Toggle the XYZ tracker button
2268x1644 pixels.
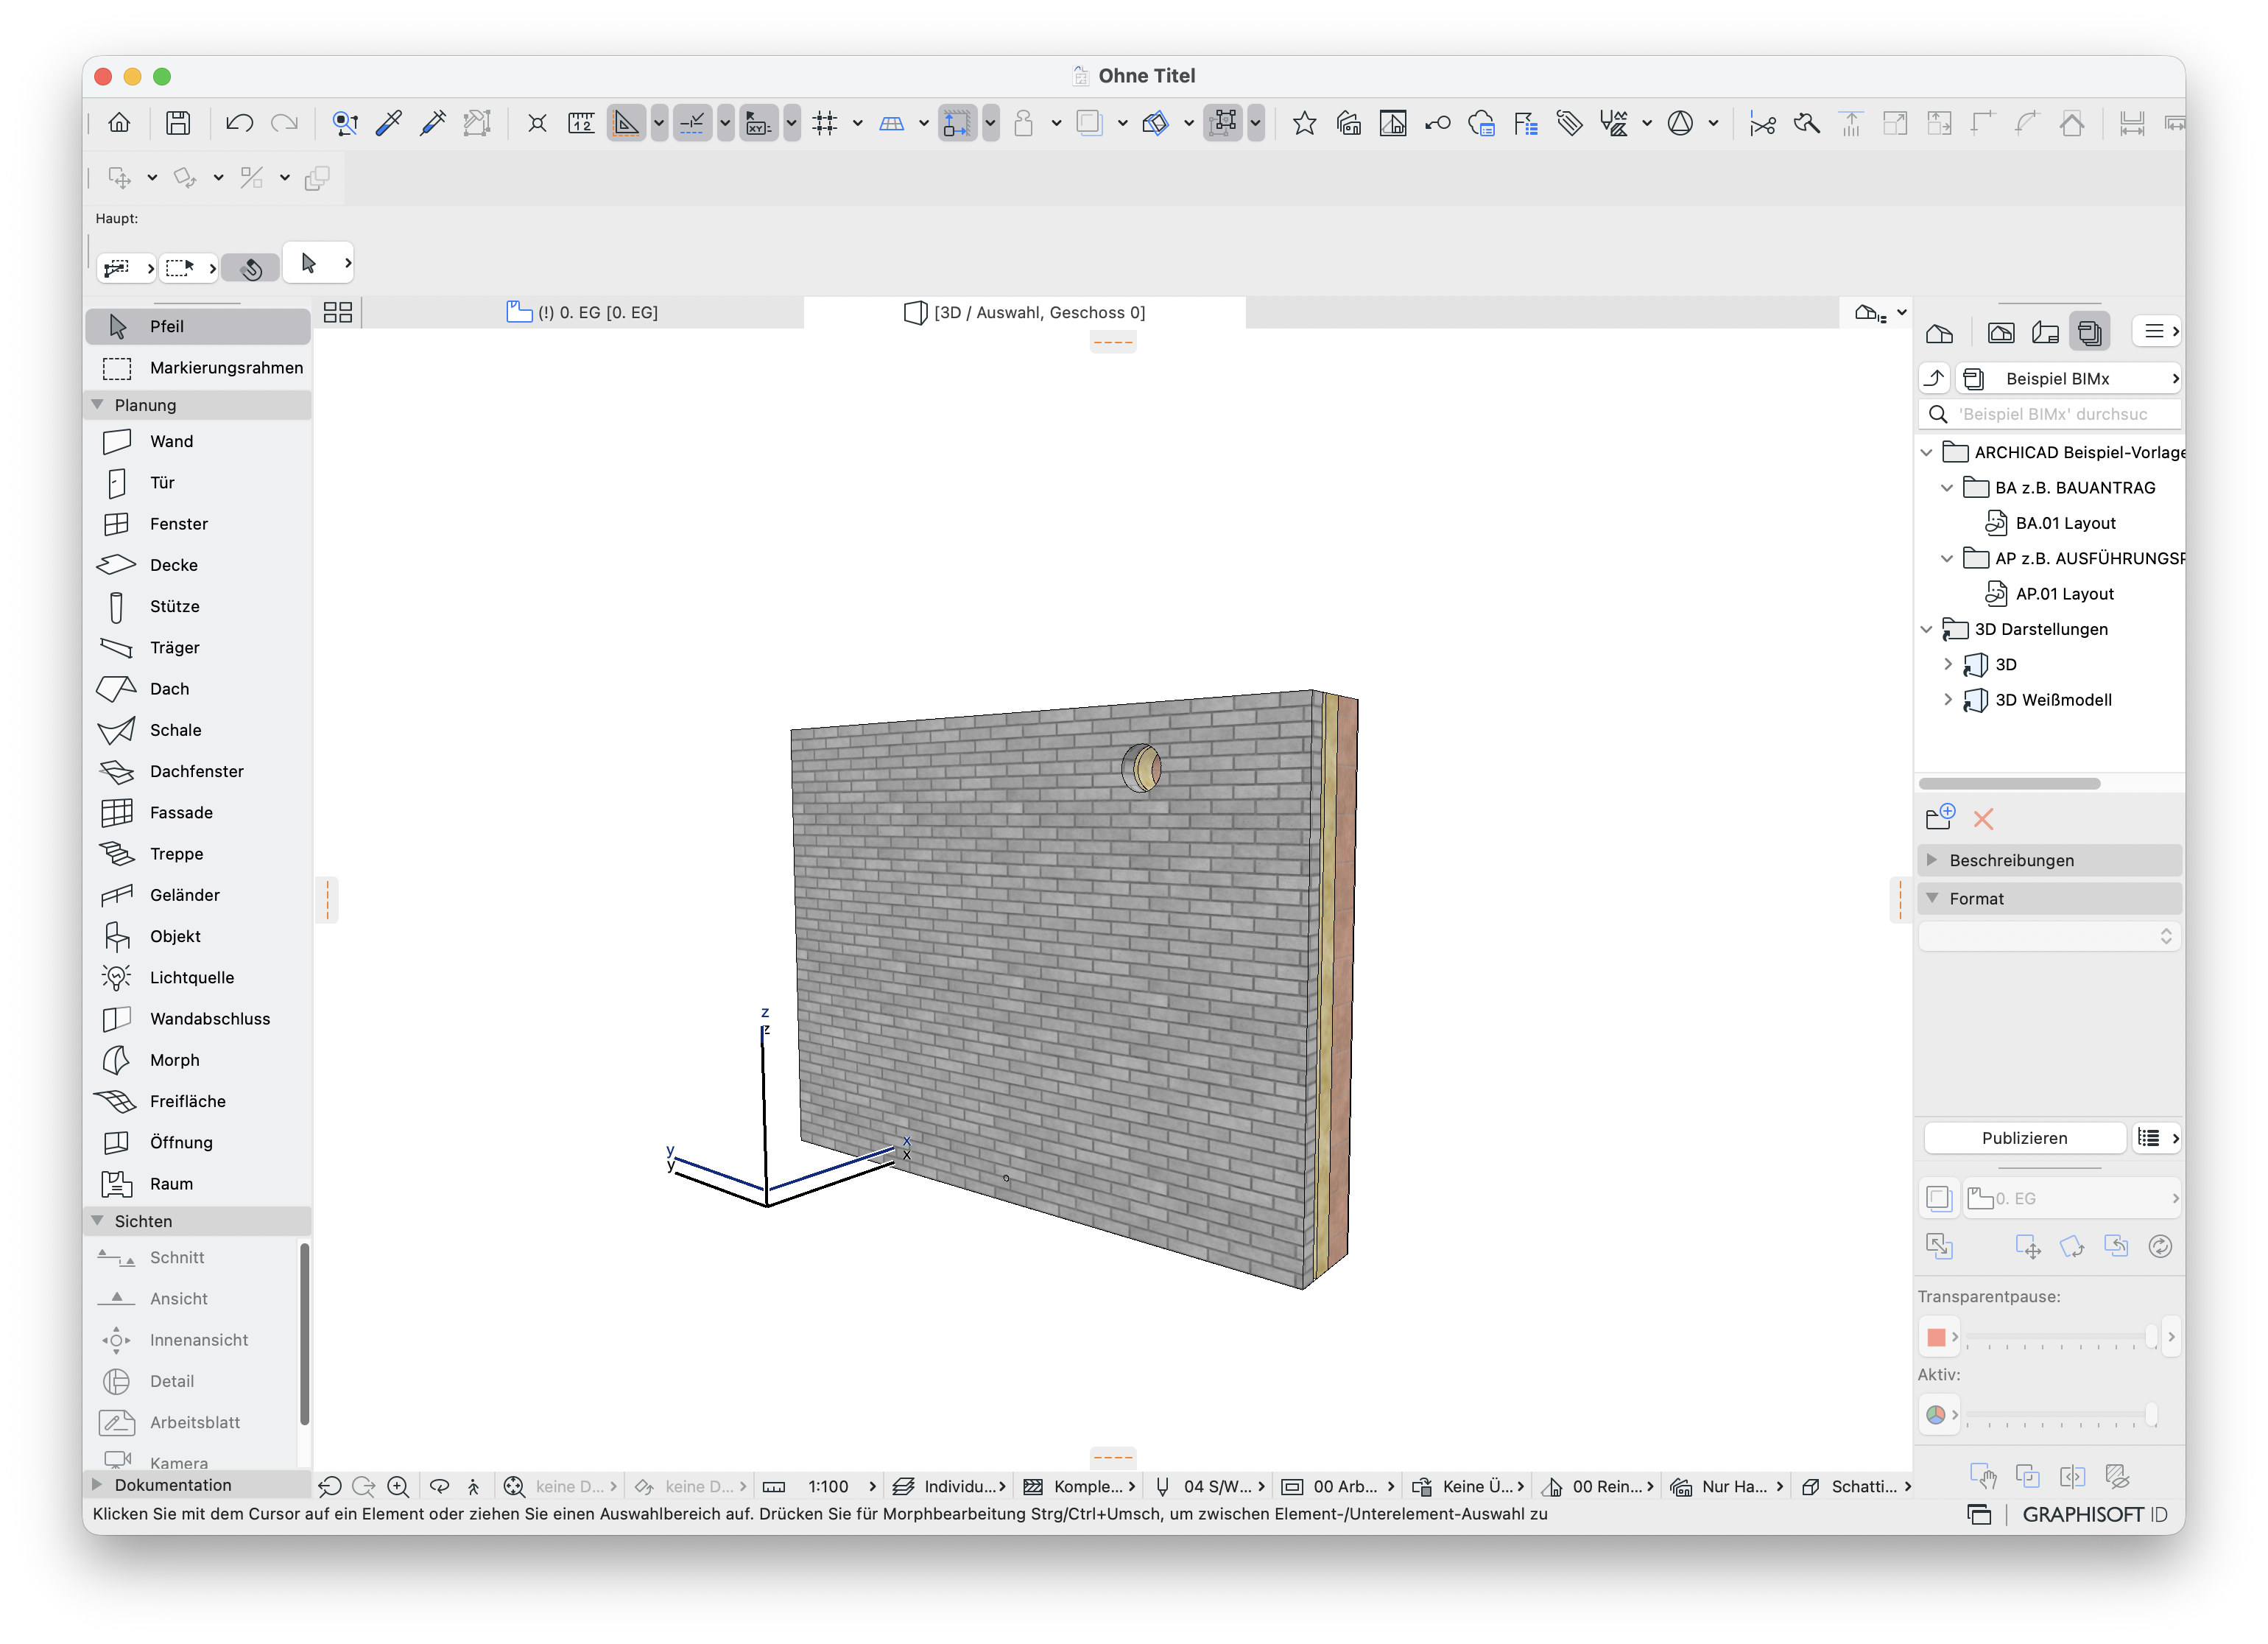click(758, 123)
